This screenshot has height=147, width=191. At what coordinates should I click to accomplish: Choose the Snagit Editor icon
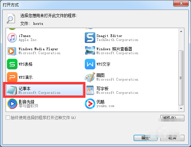pyautogui.click(x=90, y=38)
